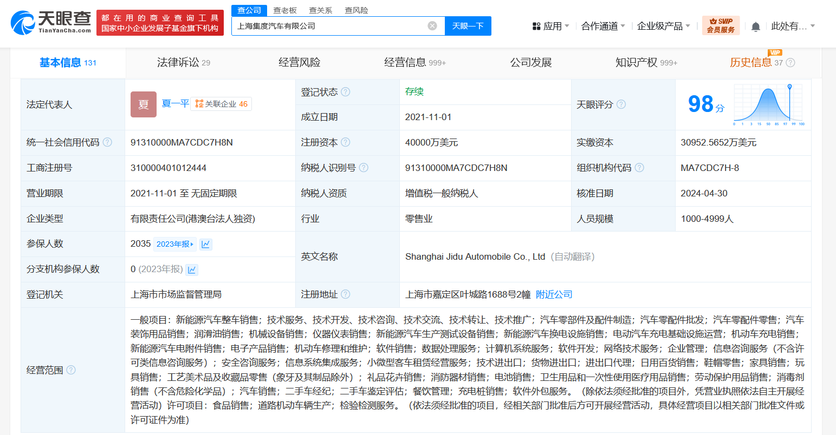
Task: Click SVIP 会员服务 badge
Action: pyautogui.click(x=721, y=25)
